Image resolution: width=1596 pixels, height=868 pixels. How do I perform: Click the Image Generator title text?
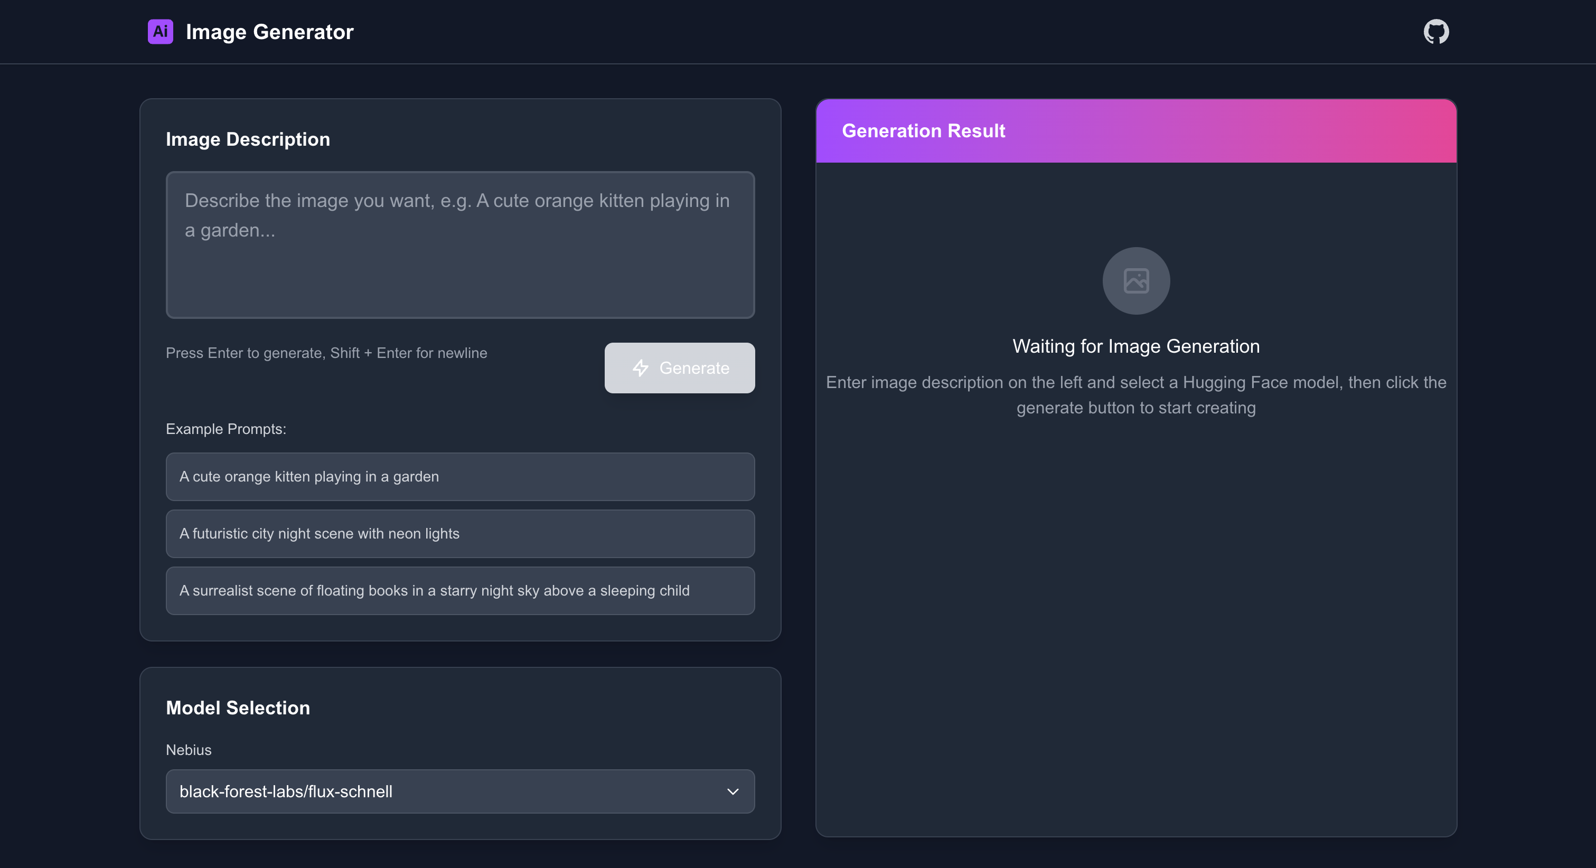coord(269,32)
